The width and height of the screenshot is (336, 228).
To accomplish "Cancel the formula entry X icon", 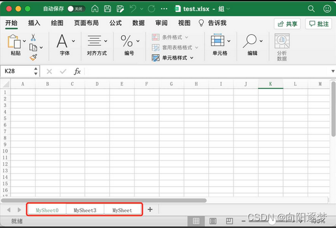I will coord(49,72).
